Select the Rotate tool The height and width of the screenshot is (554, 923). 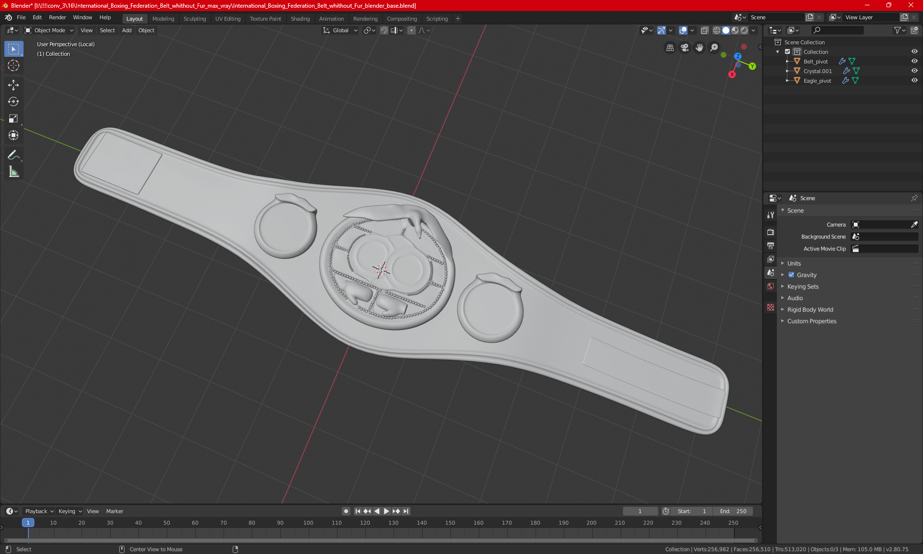pyautogui.click(x=13, y=101)
